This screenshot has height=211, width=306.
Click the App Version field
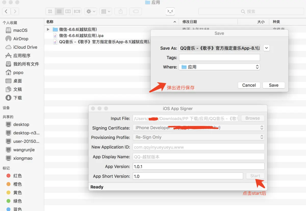click(x=199, y=166)
